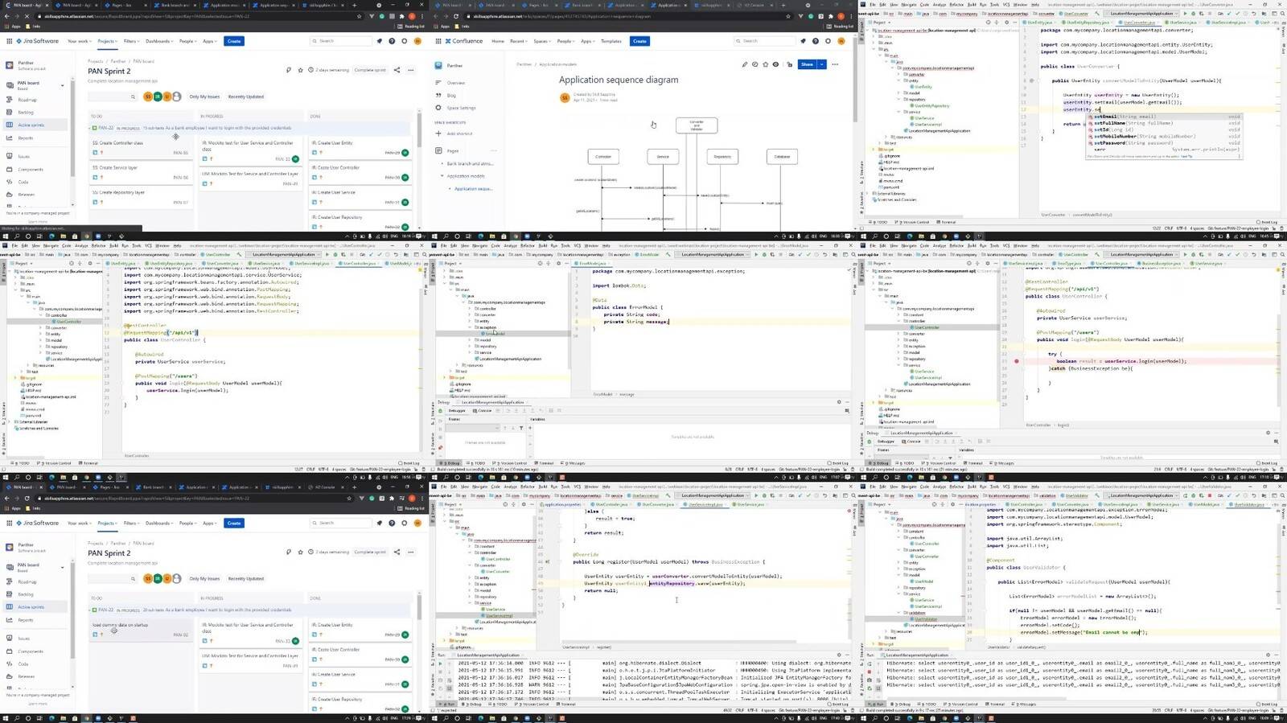Screen dimensions: 1287x723
Task: Click build hammer icon in UserConverter IntelliJ window
Action: [1097, 14]
